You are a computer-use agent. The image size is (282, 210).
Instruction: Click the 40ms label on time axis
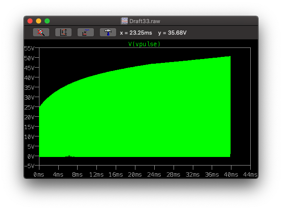[231, 175]
